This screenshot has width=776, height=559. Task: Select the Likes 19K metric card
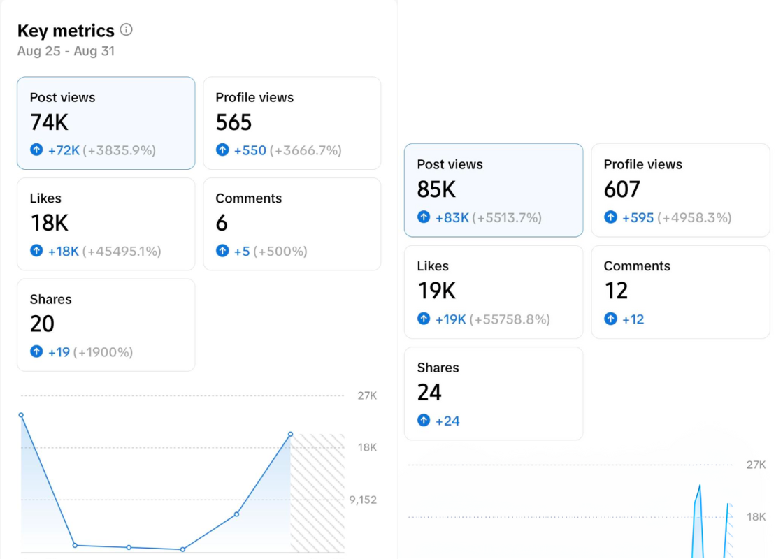click(493, 291)
